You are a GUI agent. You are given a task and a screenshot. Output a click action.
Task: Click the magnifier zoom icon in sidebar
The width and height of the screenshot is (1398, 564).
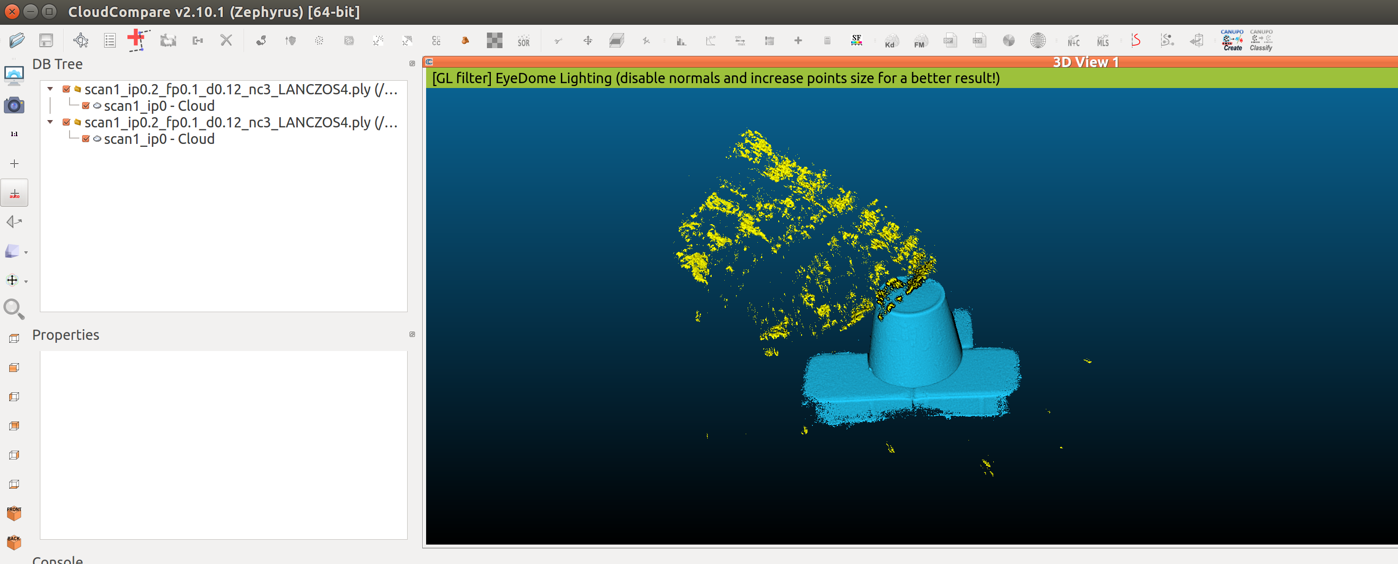14,309
